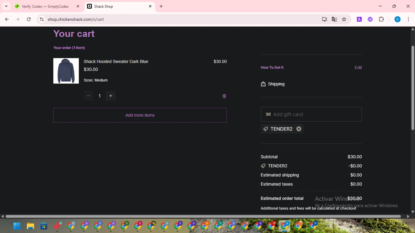Decrease item quantity with minus button
415x233 pixels.
(89, 96)
